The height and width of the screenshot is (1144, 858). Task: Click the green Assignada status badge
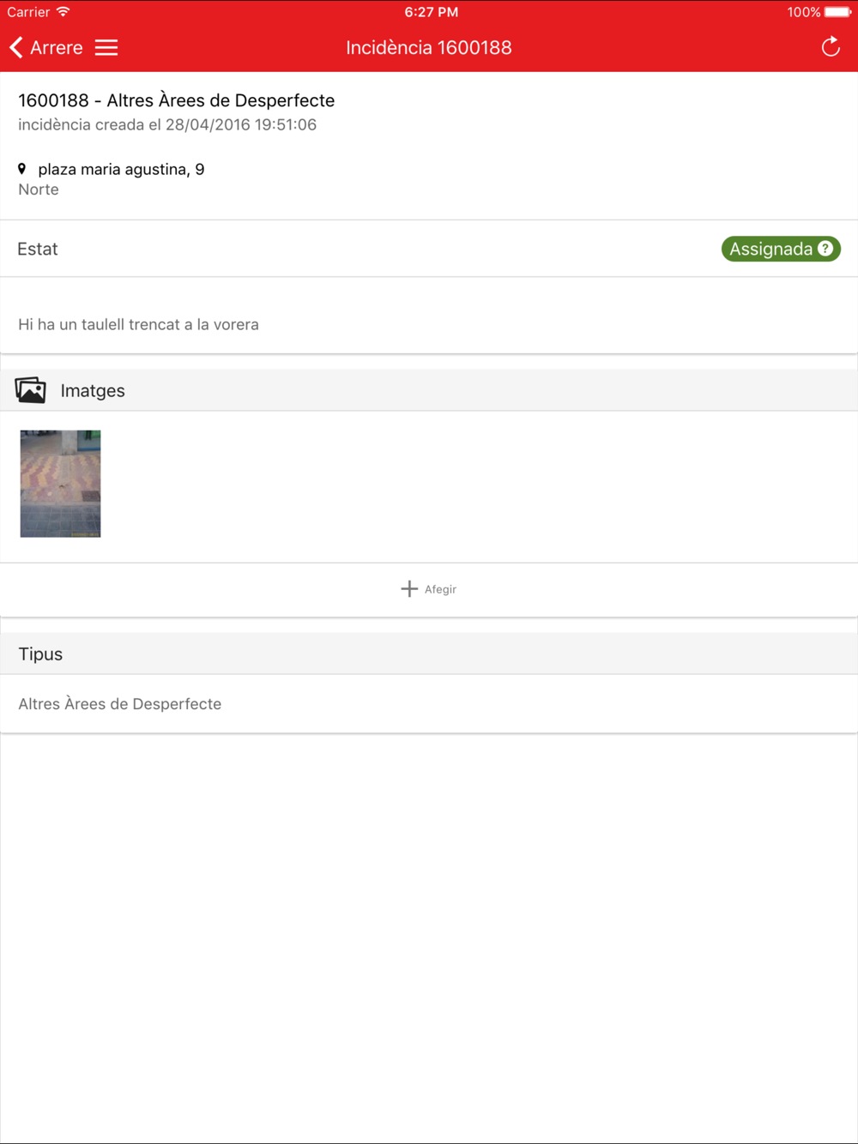coord(781,249)
